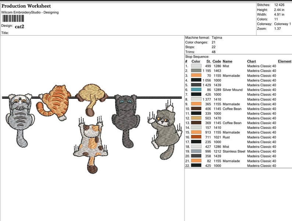Click 'Marmalade' name in row 21

click(231, 161)
